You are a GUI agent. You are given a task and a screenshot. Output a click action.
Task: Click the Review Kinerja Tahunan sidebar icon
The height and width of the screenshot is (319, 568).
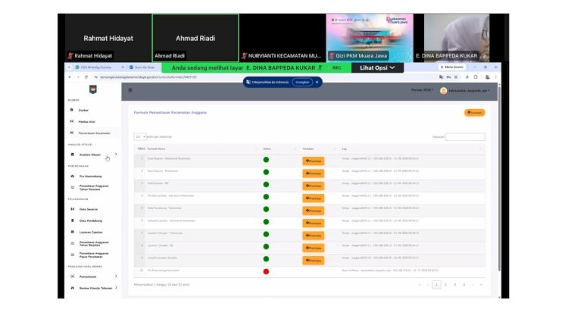(73, 288)
